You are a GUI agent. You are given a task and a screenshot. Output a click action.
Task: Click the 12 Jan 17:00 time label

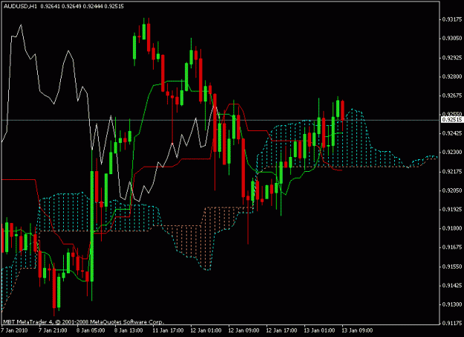pos(281,330)
